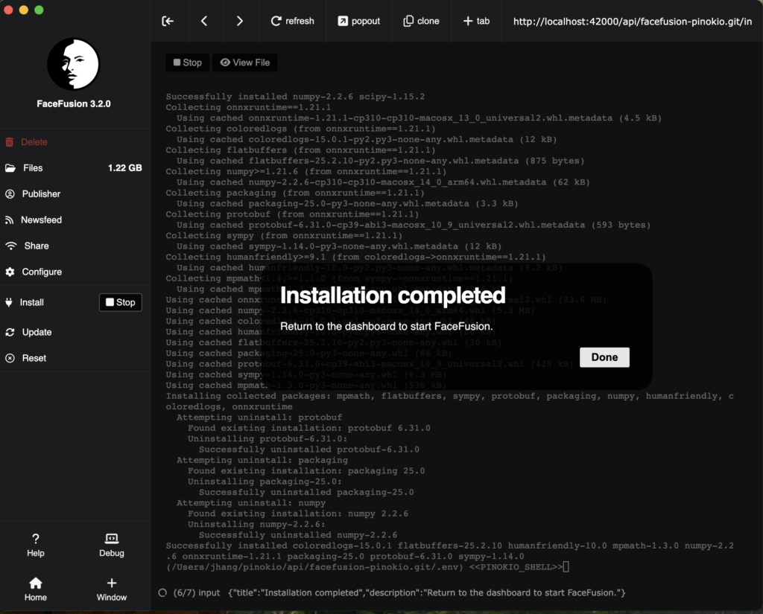The height and width of the screenshot is (614, 763).
Task: Click the wifi icon beside Share
Action: coord(10,246)
